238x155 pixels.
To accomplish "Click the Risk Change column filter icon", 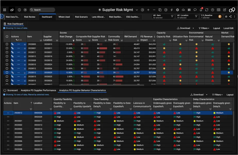I will point(73,40).
